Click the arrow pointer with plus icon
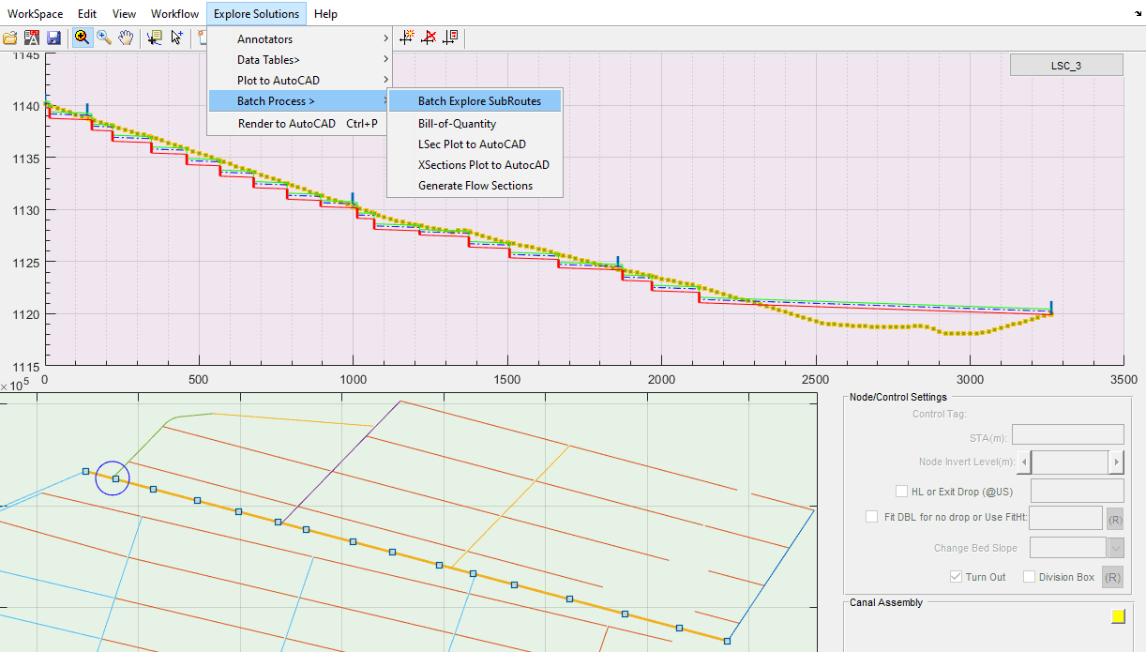The image size is (1146, 652). point(176,38)
